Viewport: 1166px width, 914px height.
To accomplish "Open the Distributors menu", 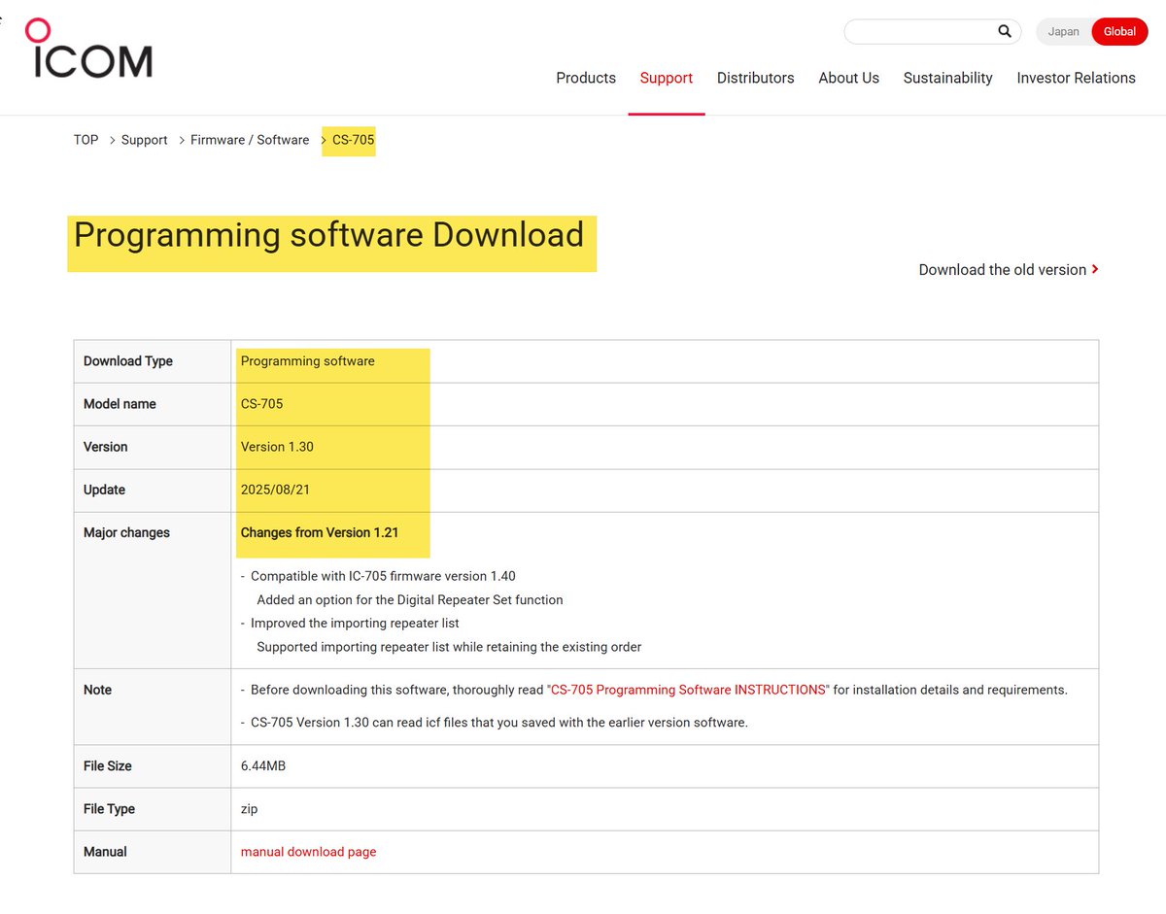I will pyautogui.click(x=756, y=78).
